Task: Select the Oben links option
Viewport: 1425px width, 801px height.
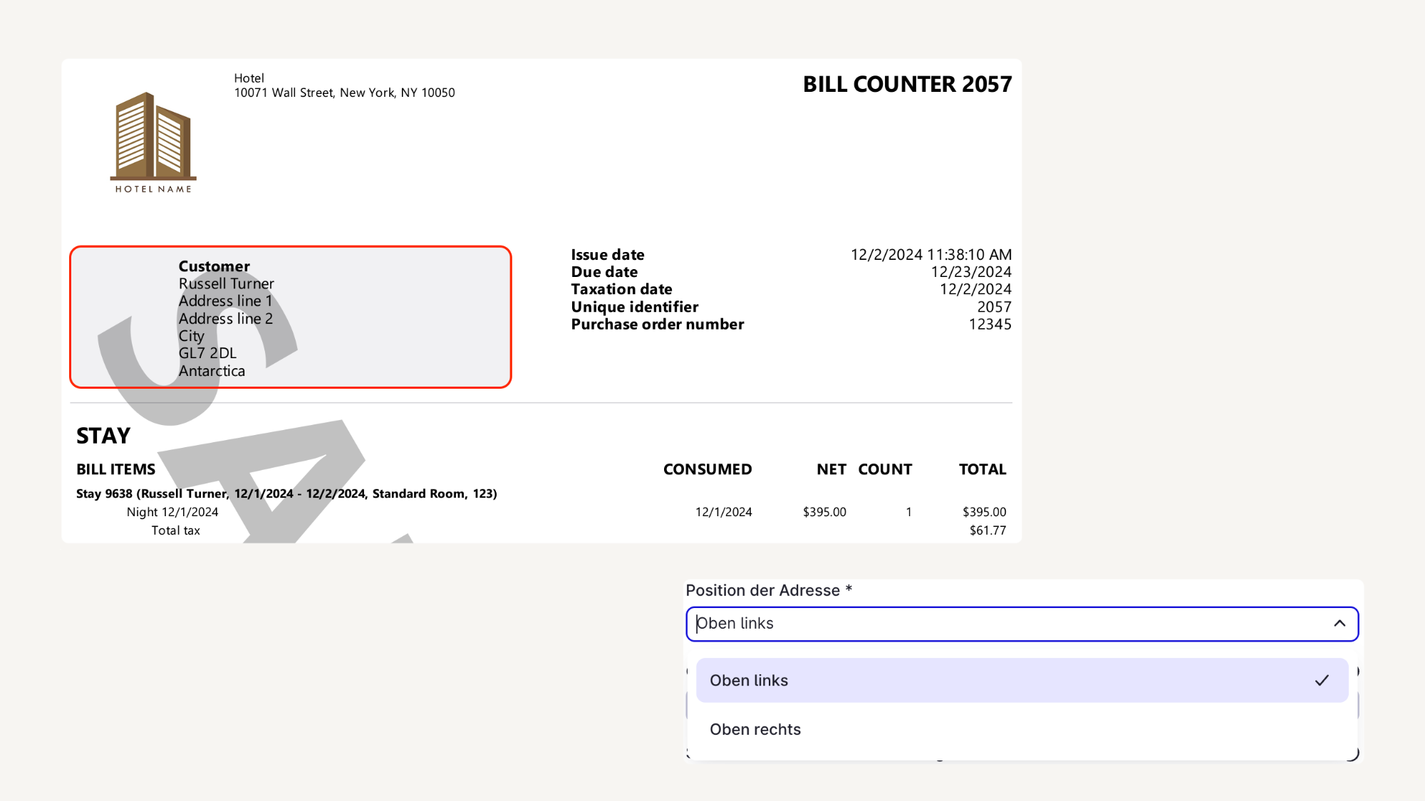Action: 749,681
